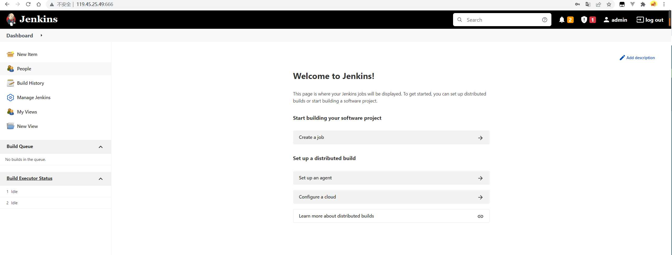The image size is (672, 255).
Task: Reload the page with browser refresh icon
Action: tap(28, 4)
